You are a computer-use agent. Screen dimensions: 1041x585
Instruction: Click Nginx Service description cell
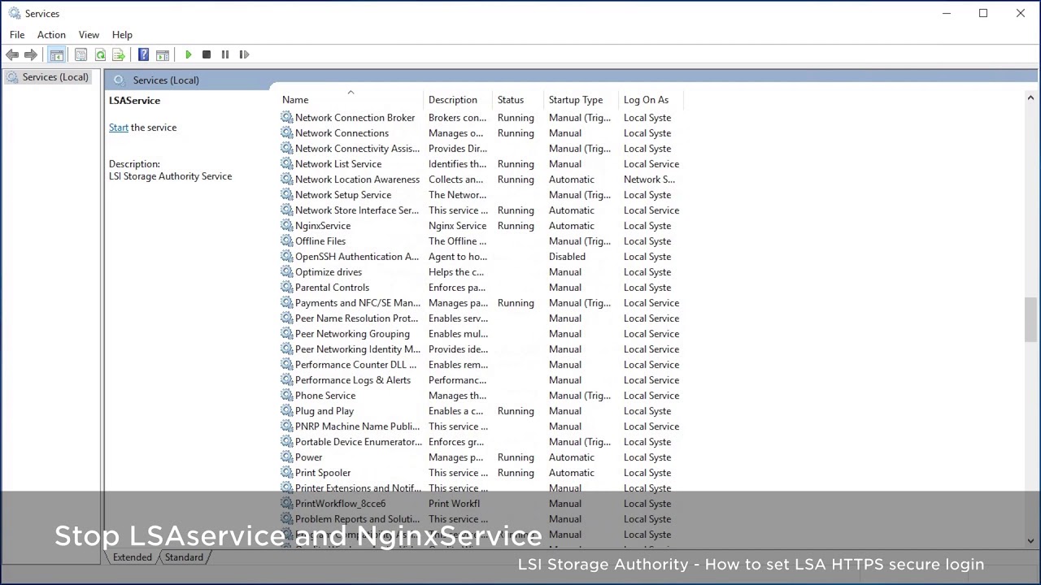point(457,226)
